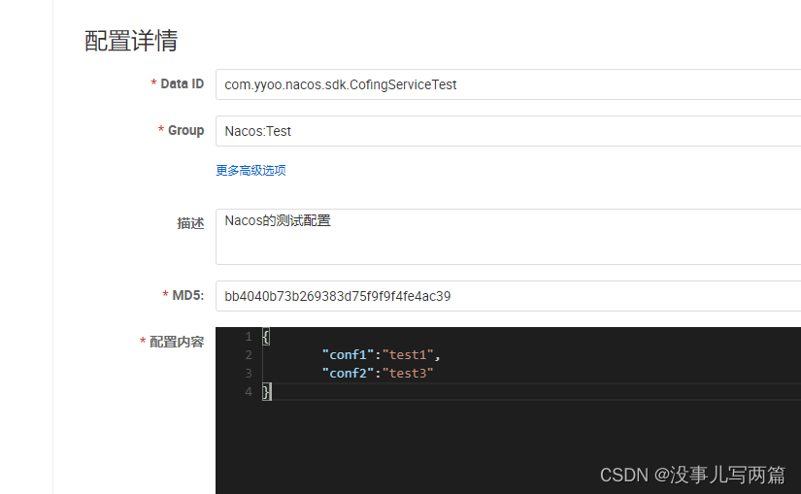801x494 pixels.
Task: Click the Data ID input field
Action: [509, 84]
